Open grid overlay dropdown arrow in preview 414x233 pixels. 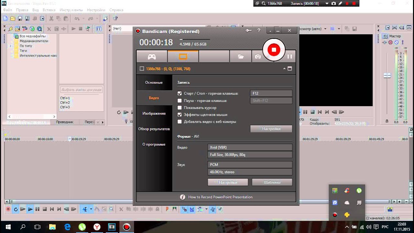point(339,29)
